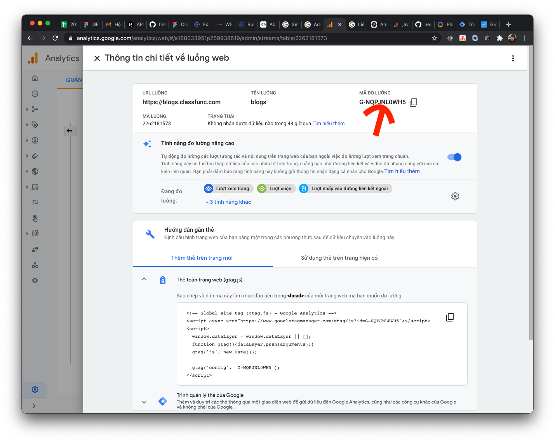The height and width of the screenshot is (442, 555).
Task: Expand the Google Tag Manager section
Action: pos(144,402)
